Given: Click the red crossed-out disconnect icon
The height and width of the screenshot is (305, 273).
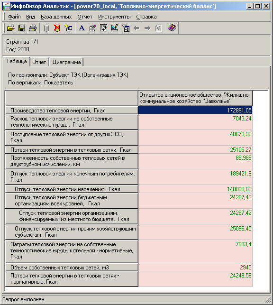Looking at the screenshot, I should pos(57,28).
